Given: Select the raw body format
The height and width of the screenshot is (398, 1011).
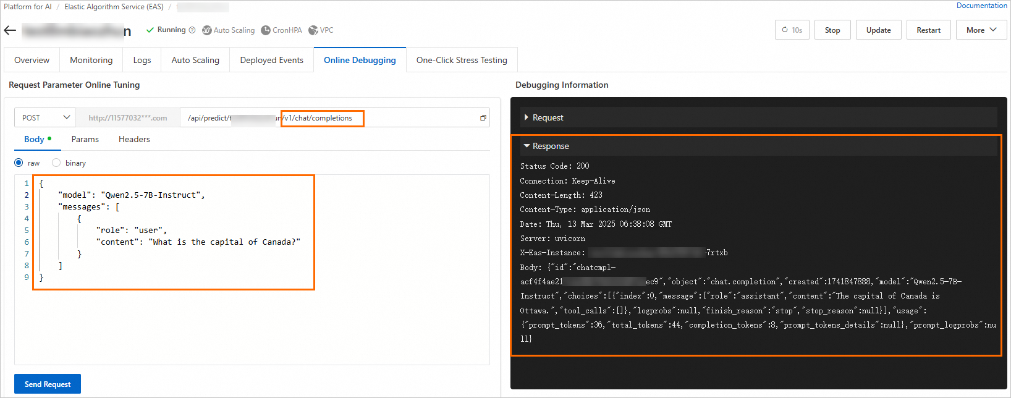Looking at the screenshot, I should (x=19, y=163).
